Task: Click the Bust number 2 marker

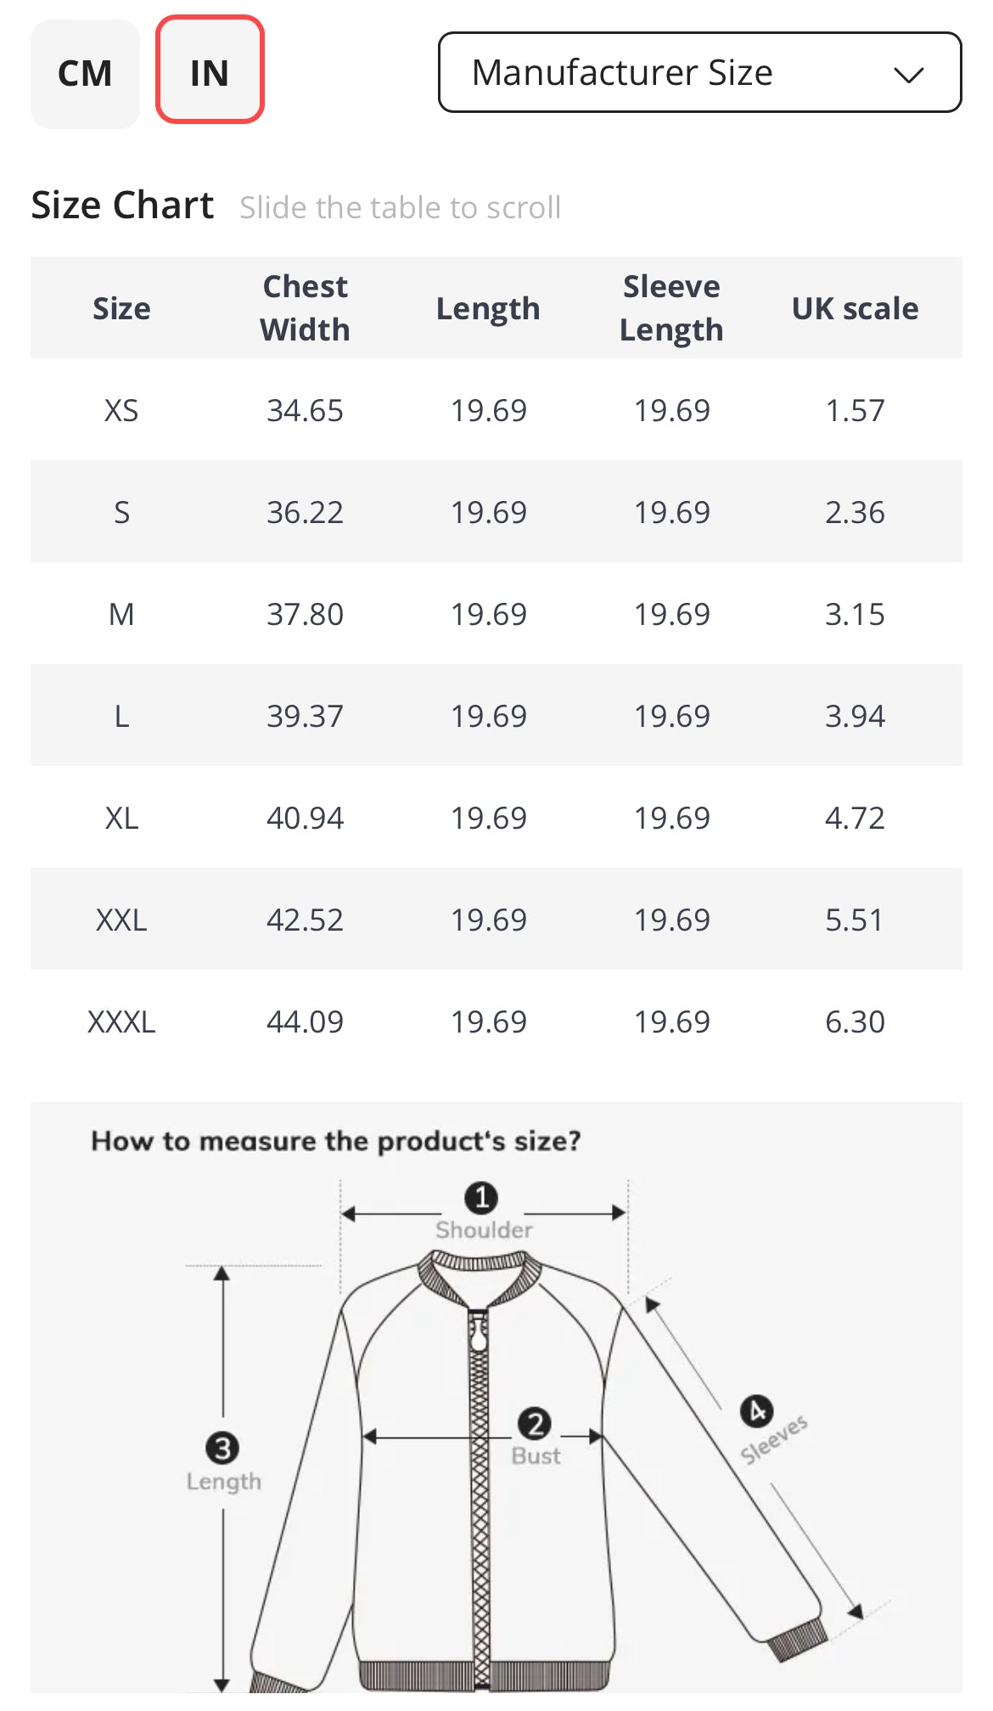Action: (535, 1424)
